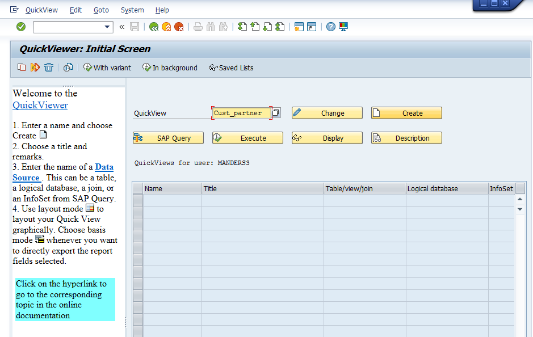Click In background button

click(170, 68)
